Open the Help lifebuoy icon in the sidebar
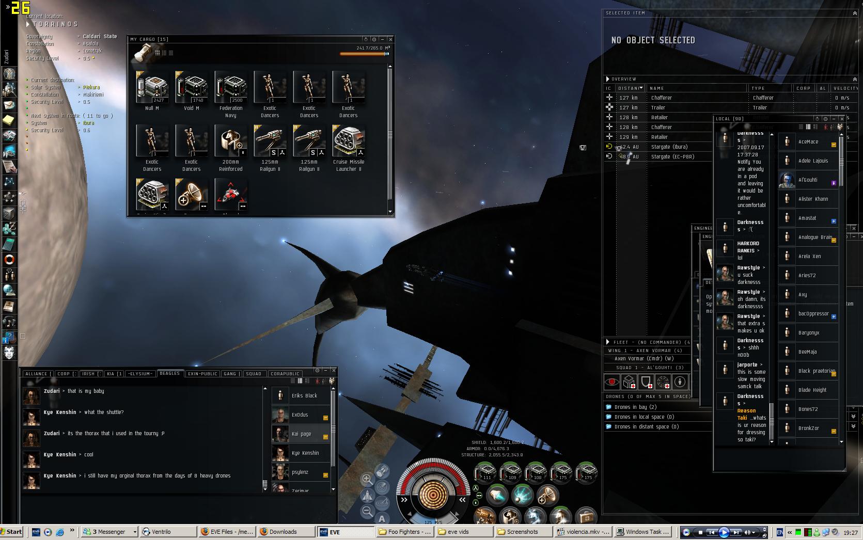The image size is (863, 540). [9, 259]
